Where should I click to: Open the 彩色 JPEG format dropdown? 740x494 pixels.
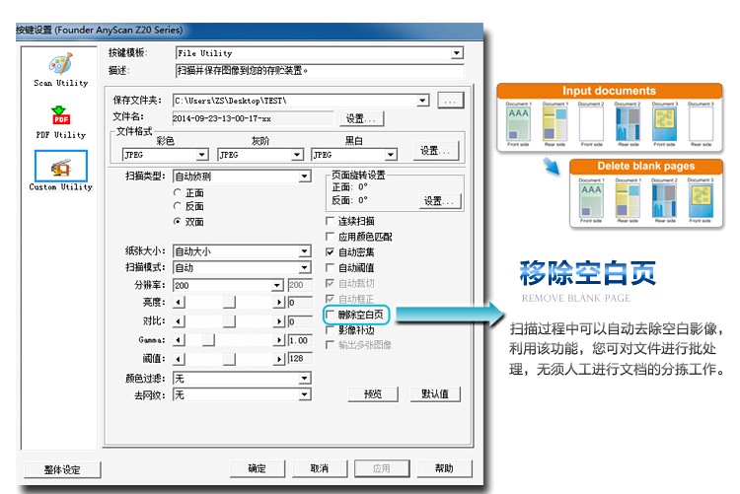(201, 155)
